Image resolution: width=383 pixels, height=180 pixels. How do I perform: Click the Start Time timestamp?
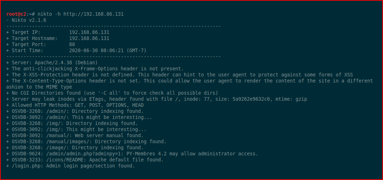pyautogui.click(x=108, y=51)
